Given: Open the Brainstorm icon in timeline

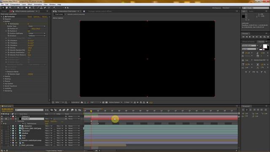Looking at the screenshot, I should tap(72, 110).
